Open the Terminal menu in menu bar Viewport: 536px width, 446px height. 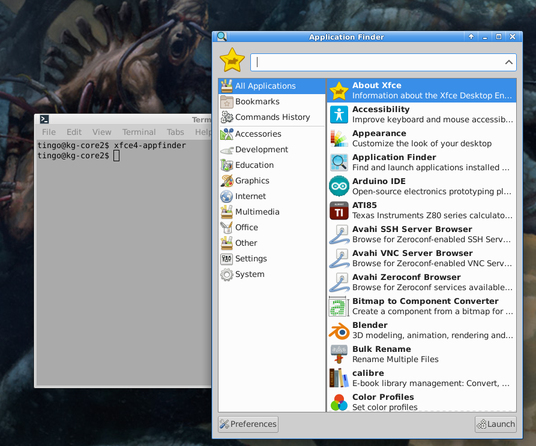tap(139, 132)
